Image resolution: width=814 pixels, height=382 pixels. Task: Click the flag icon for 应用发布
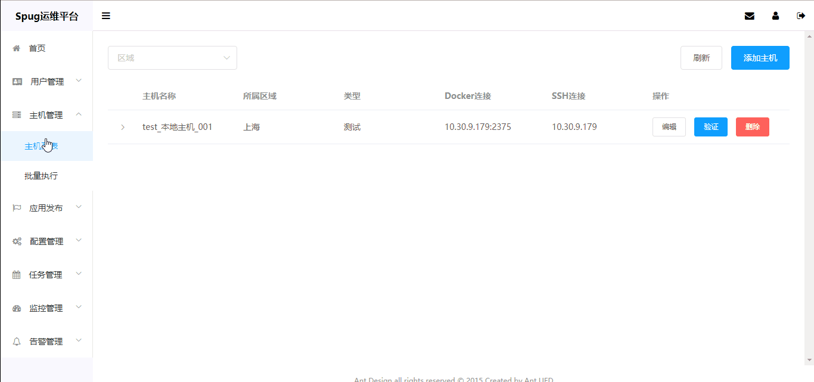click(17, 208)
